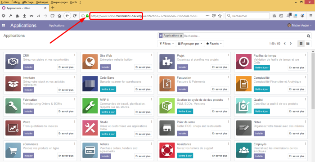The height and width of the screenshot is (162, 315).
Task: Click the Site Web globe icon
Action: [x=90, y=62]
